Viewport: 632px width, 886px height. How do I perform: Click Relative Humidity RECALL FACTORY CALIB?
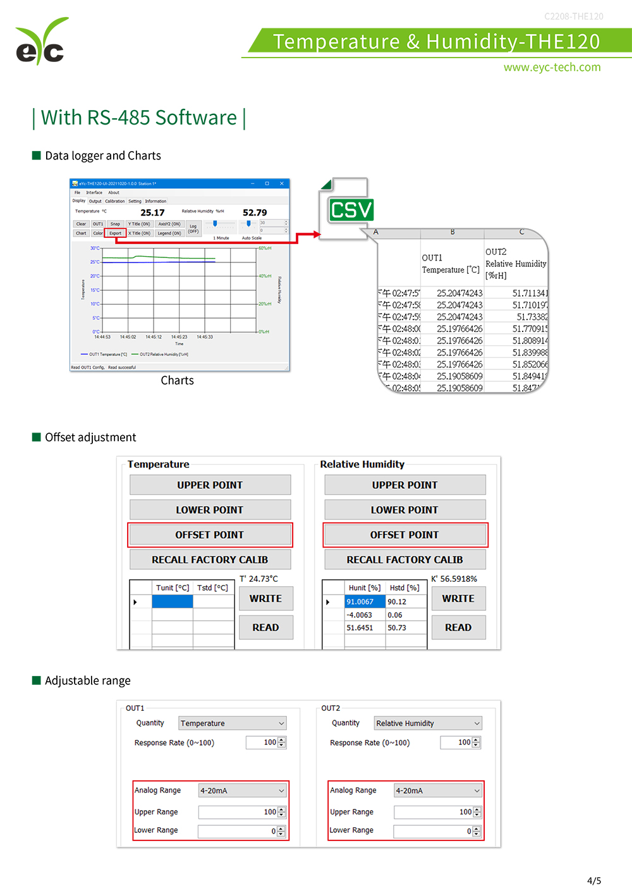pyautogui.click(x=405, y=560)
